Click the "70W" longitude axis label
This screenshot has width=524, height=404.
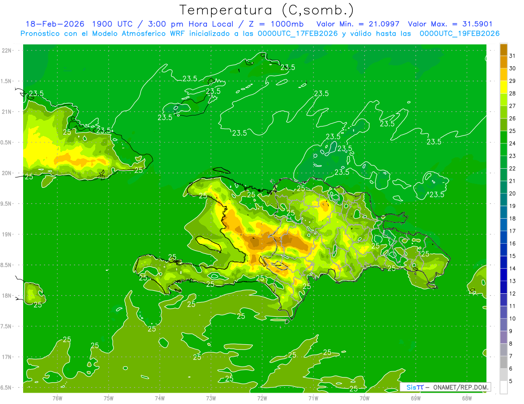[x=365, y=398]
